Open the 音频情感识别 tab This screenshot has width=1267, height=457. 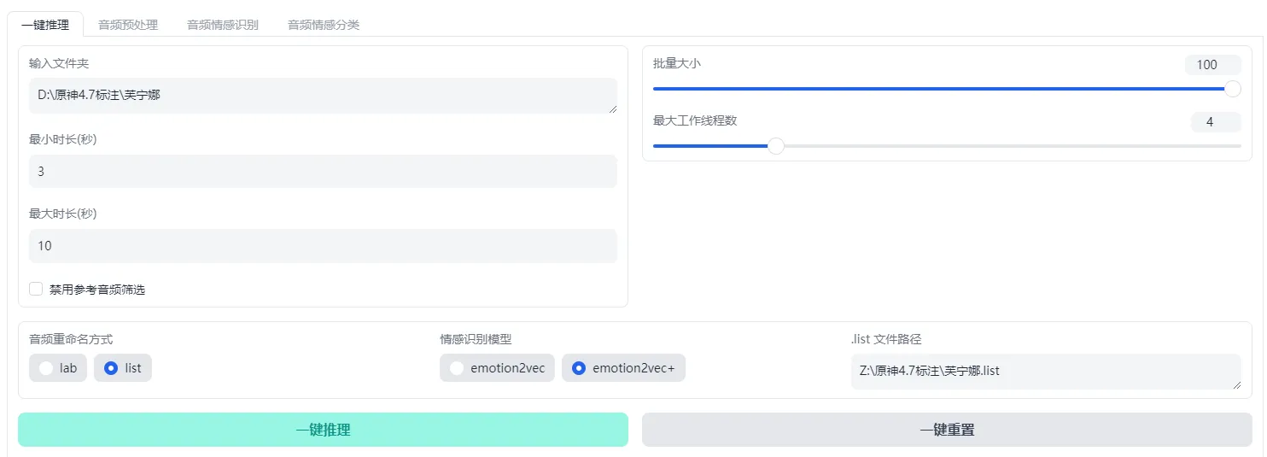tap(223, 25)
